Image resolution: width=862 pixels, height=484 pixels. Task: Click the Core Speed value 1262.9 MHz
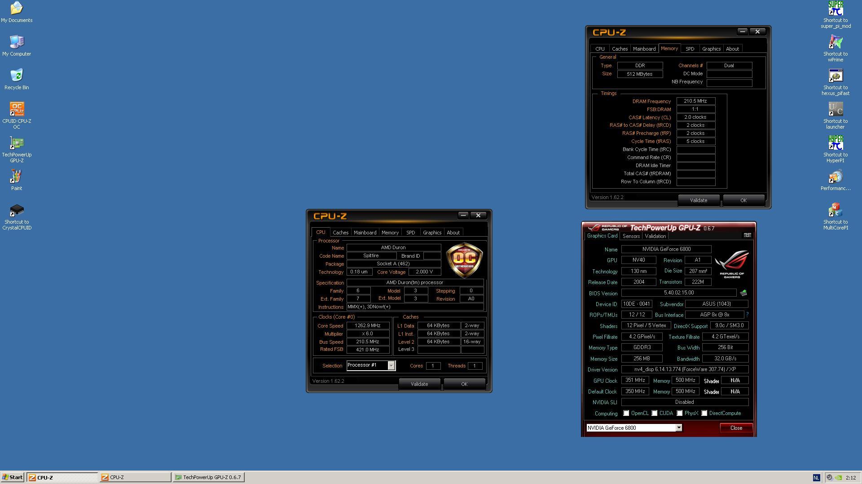[x=368, y=326]
